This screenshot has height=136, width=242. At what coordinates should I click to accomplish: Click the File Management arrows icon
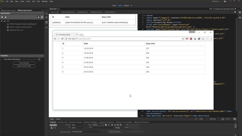(x=46, y=17)
